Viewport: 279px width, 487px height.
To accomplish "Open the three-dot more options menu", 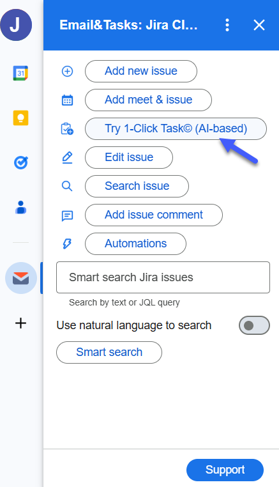I will click(227, 25).
